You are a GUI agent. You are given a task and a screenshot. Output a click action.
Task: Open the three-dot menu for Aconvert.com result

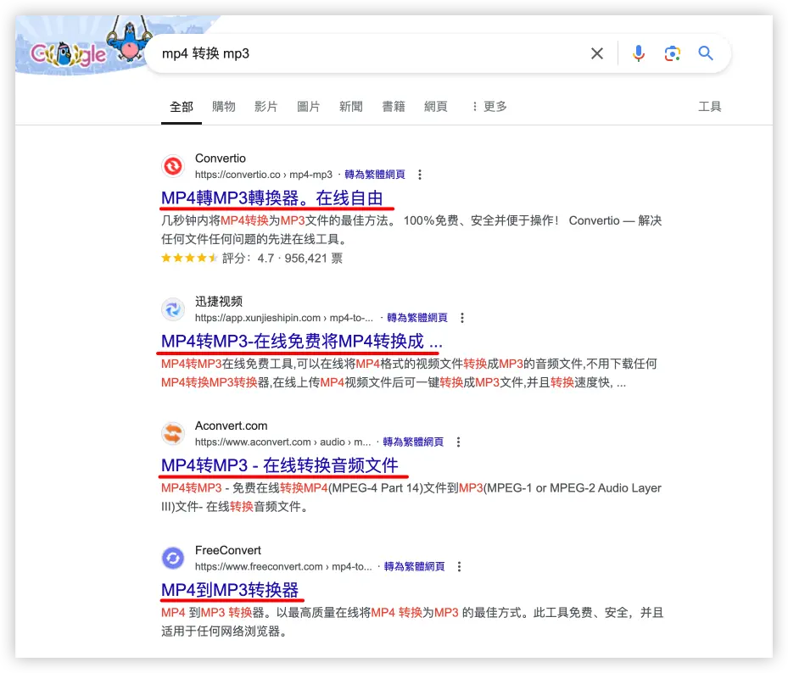[x=458, y=442]
